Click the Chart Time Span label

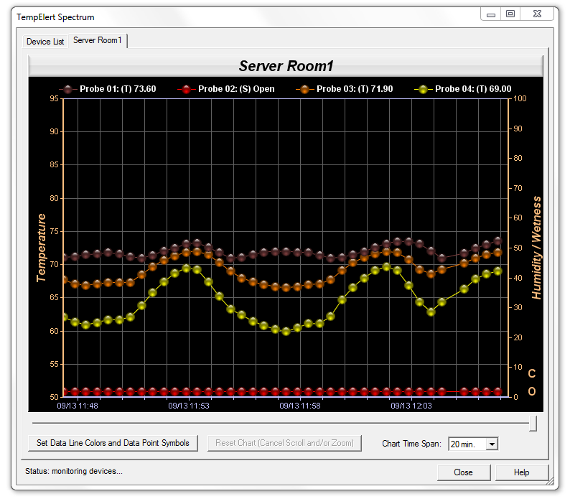(411, 444)
